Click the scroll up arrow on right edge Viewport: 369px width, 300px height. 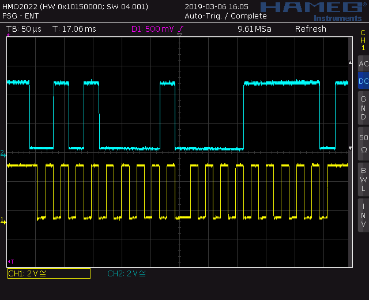350,62
